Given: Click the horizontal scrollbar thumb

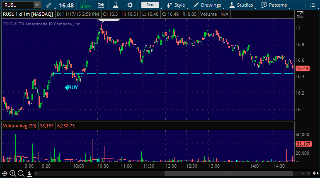Looking at the screenshot, I should [229, 173].
